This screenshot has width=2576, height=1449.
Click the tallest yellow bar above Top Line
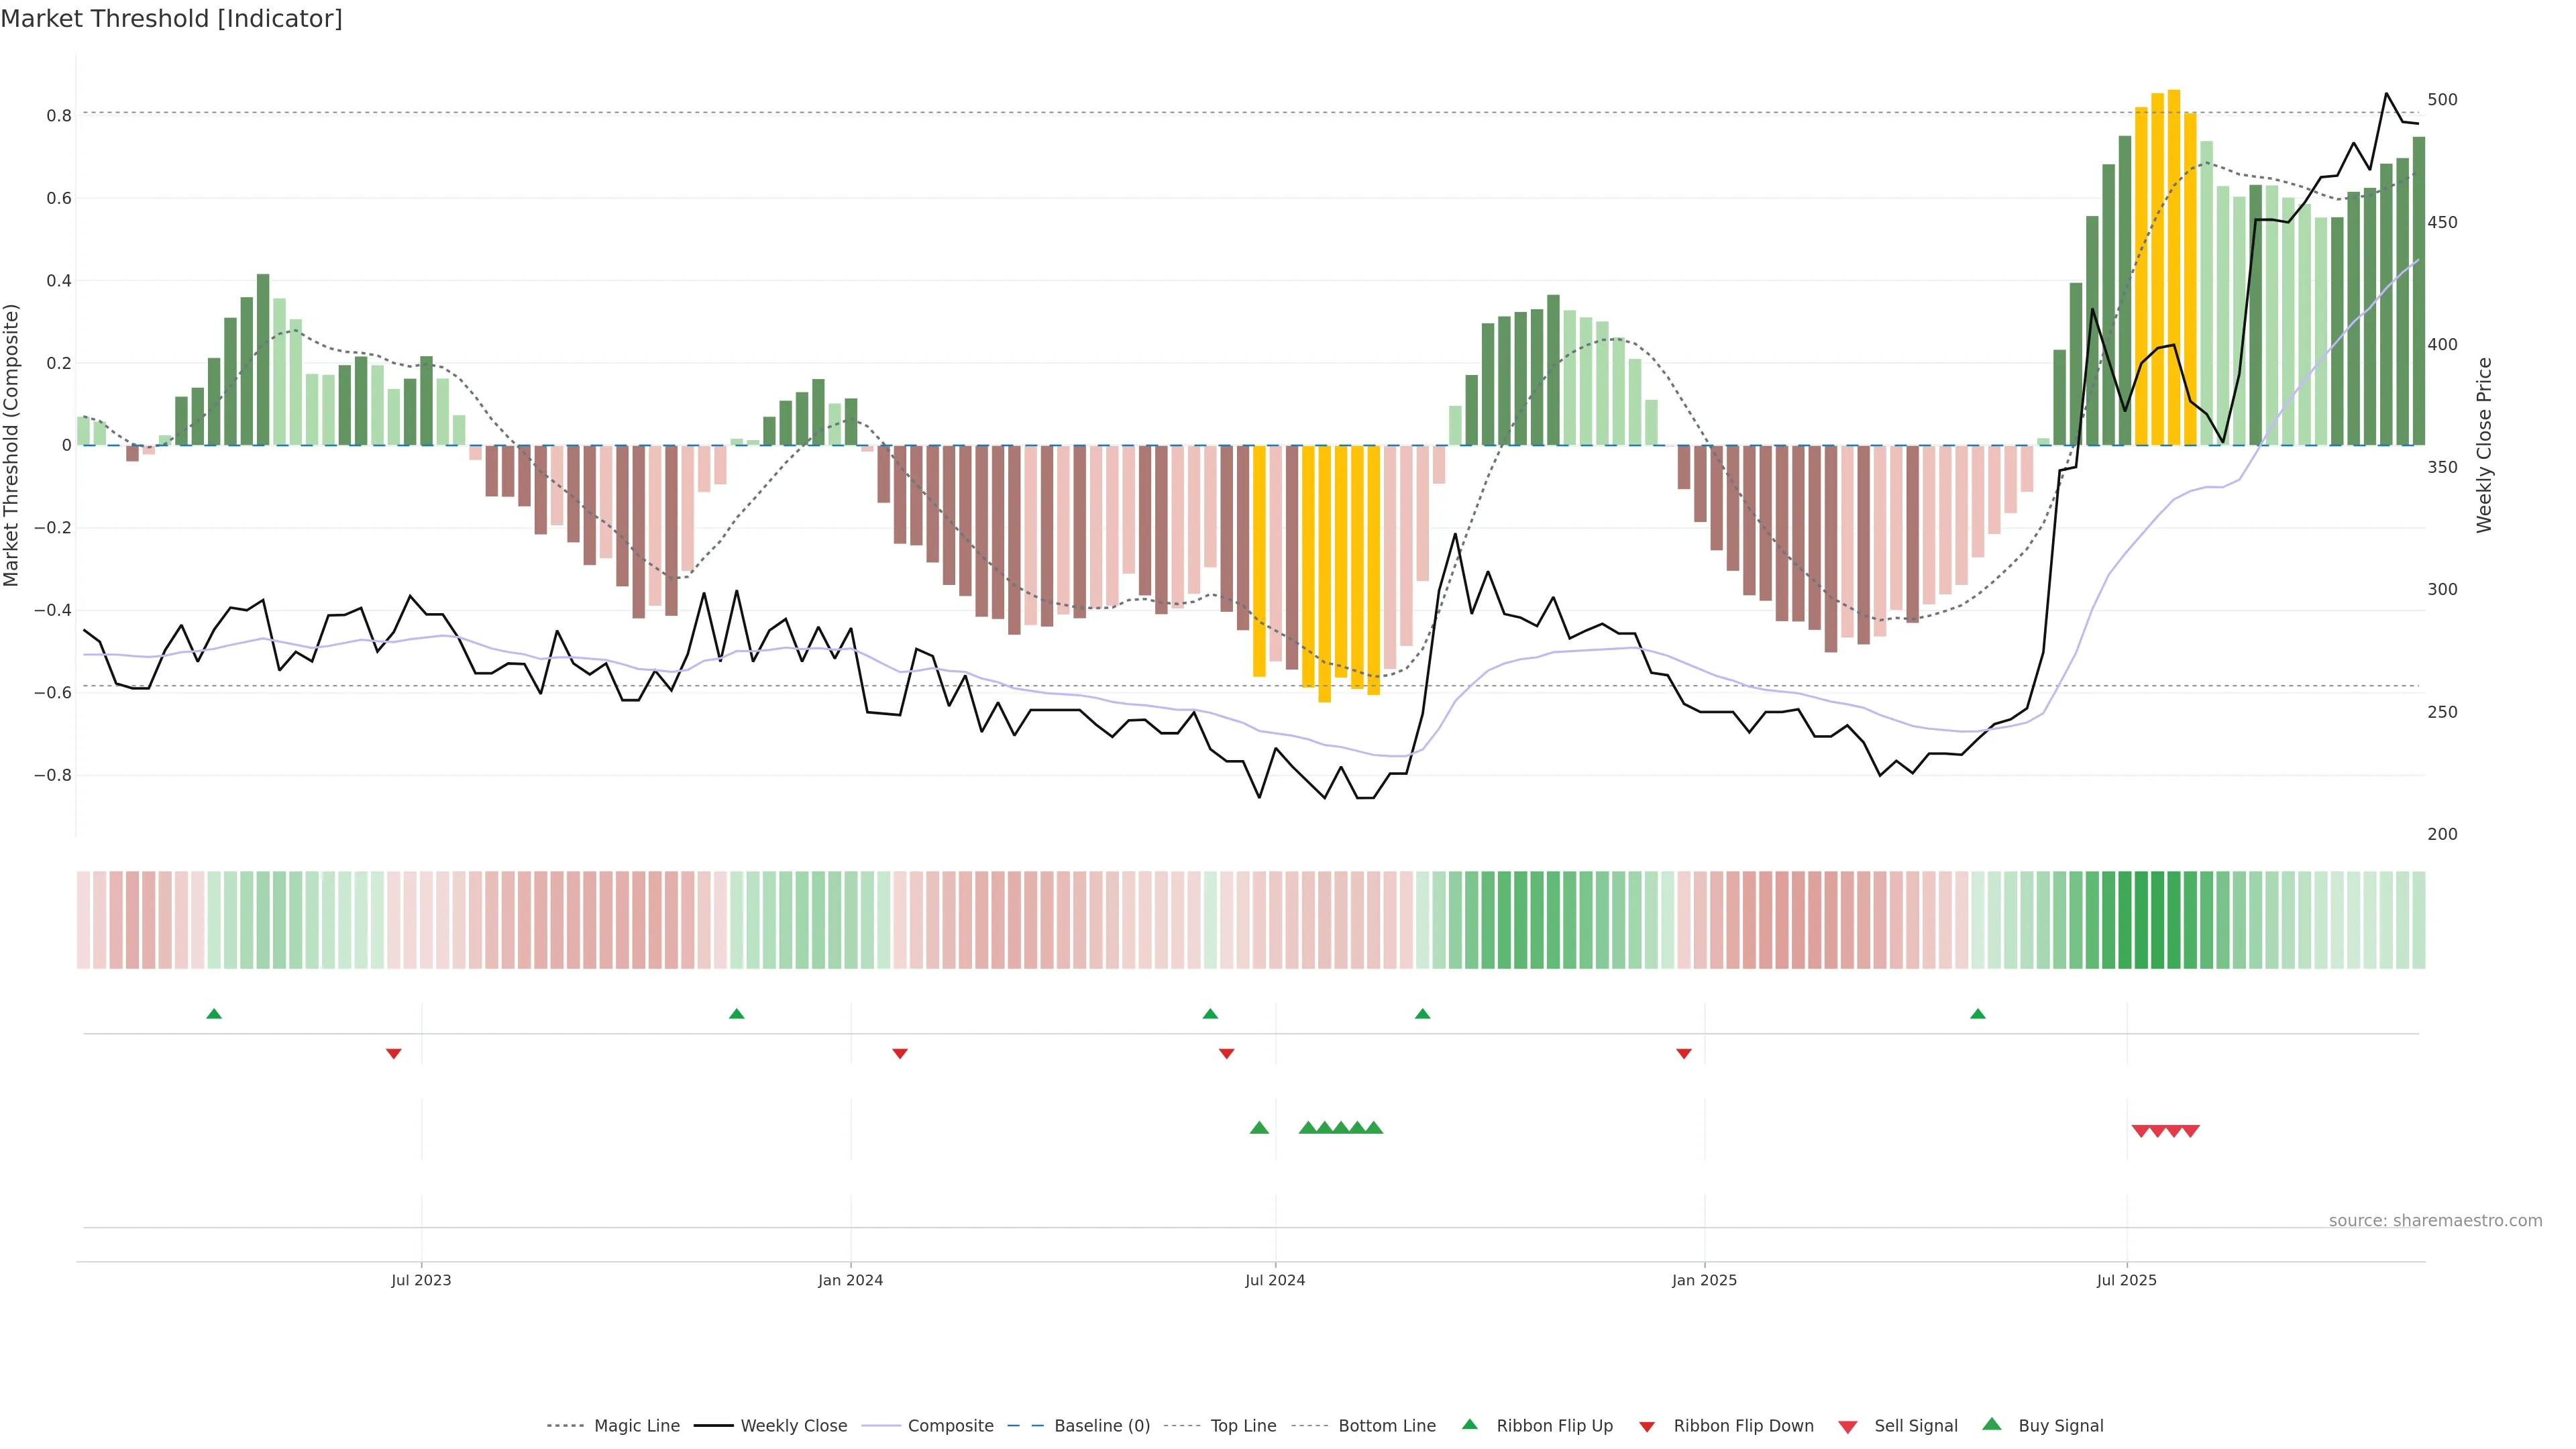(x=2174, y=266)
